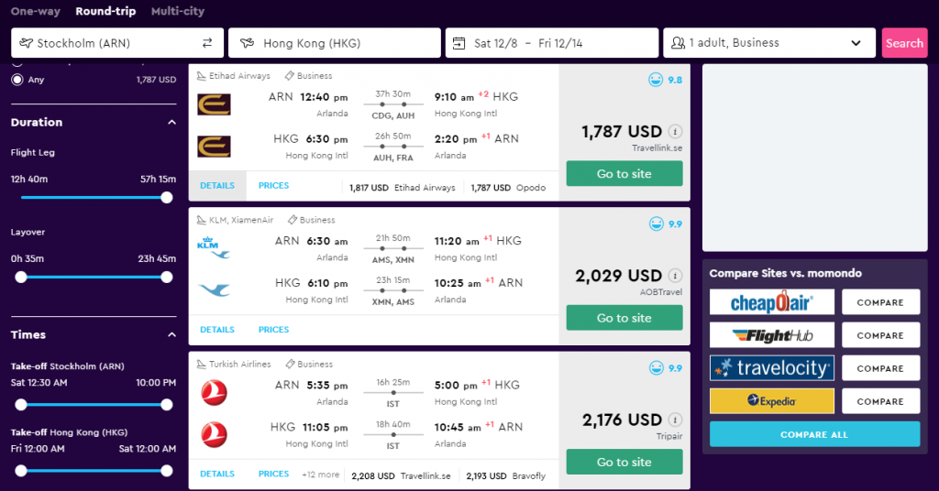Select the Any radio button
This screenshot has height=491, width=939.
click(17, 80)
